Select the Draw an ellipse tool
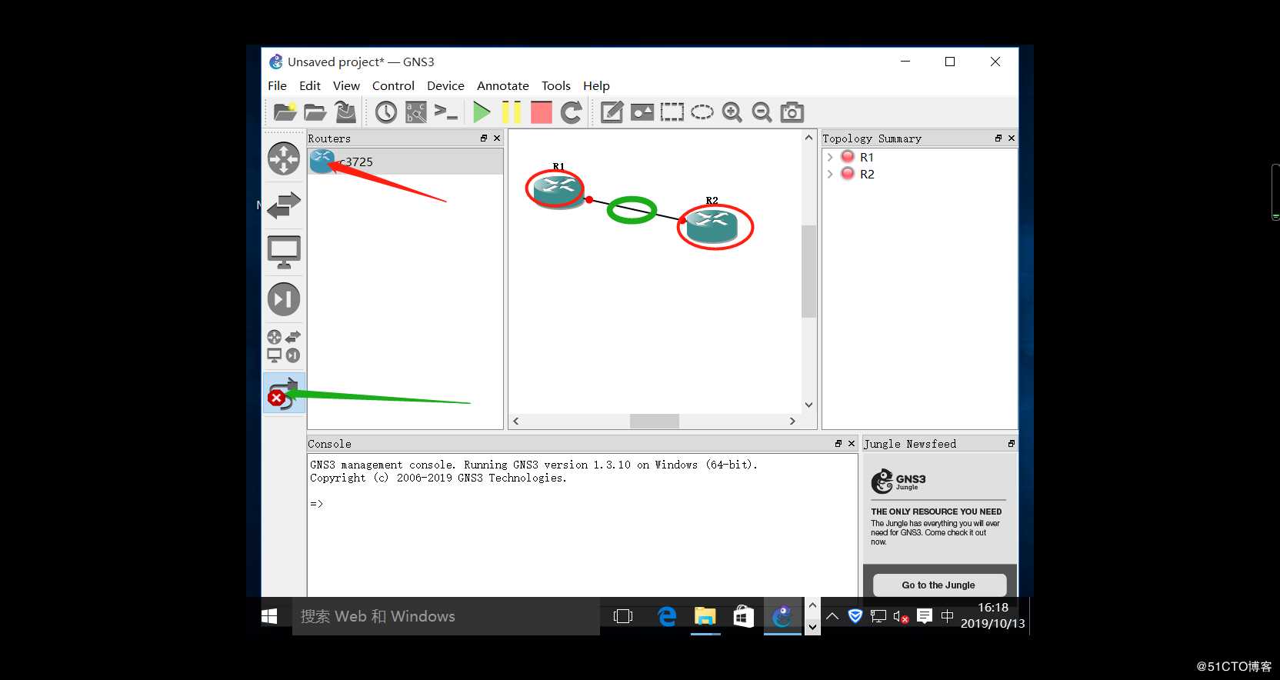This screenshot has height=680, width=1280. [x=702, y=112]
